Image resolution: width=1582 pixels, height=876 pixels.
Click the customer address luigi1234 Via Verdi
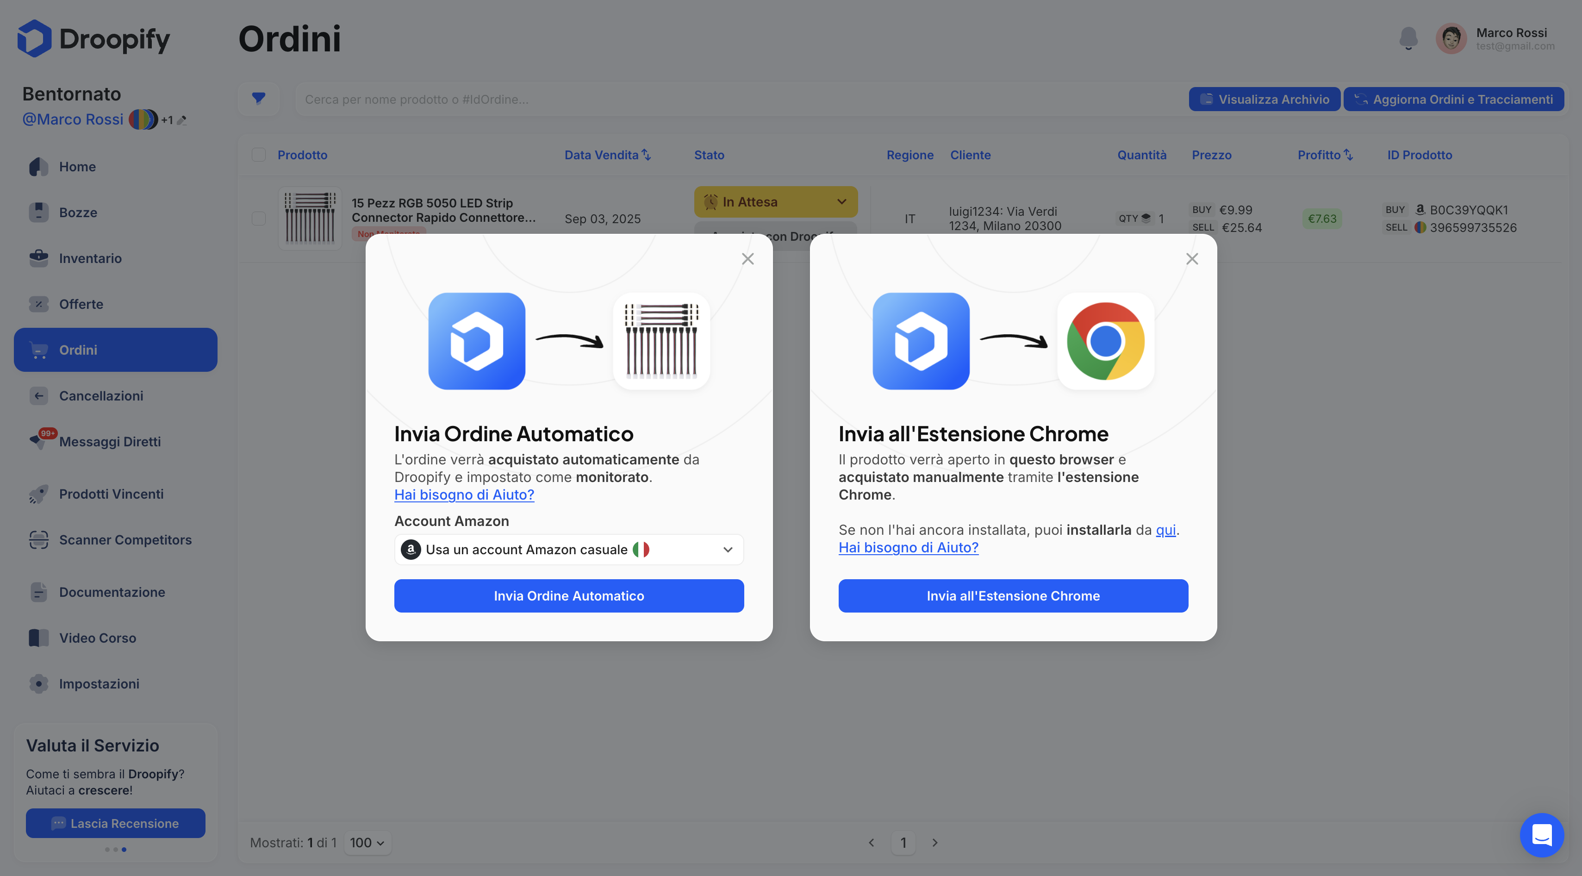(x=1005, y=218)
